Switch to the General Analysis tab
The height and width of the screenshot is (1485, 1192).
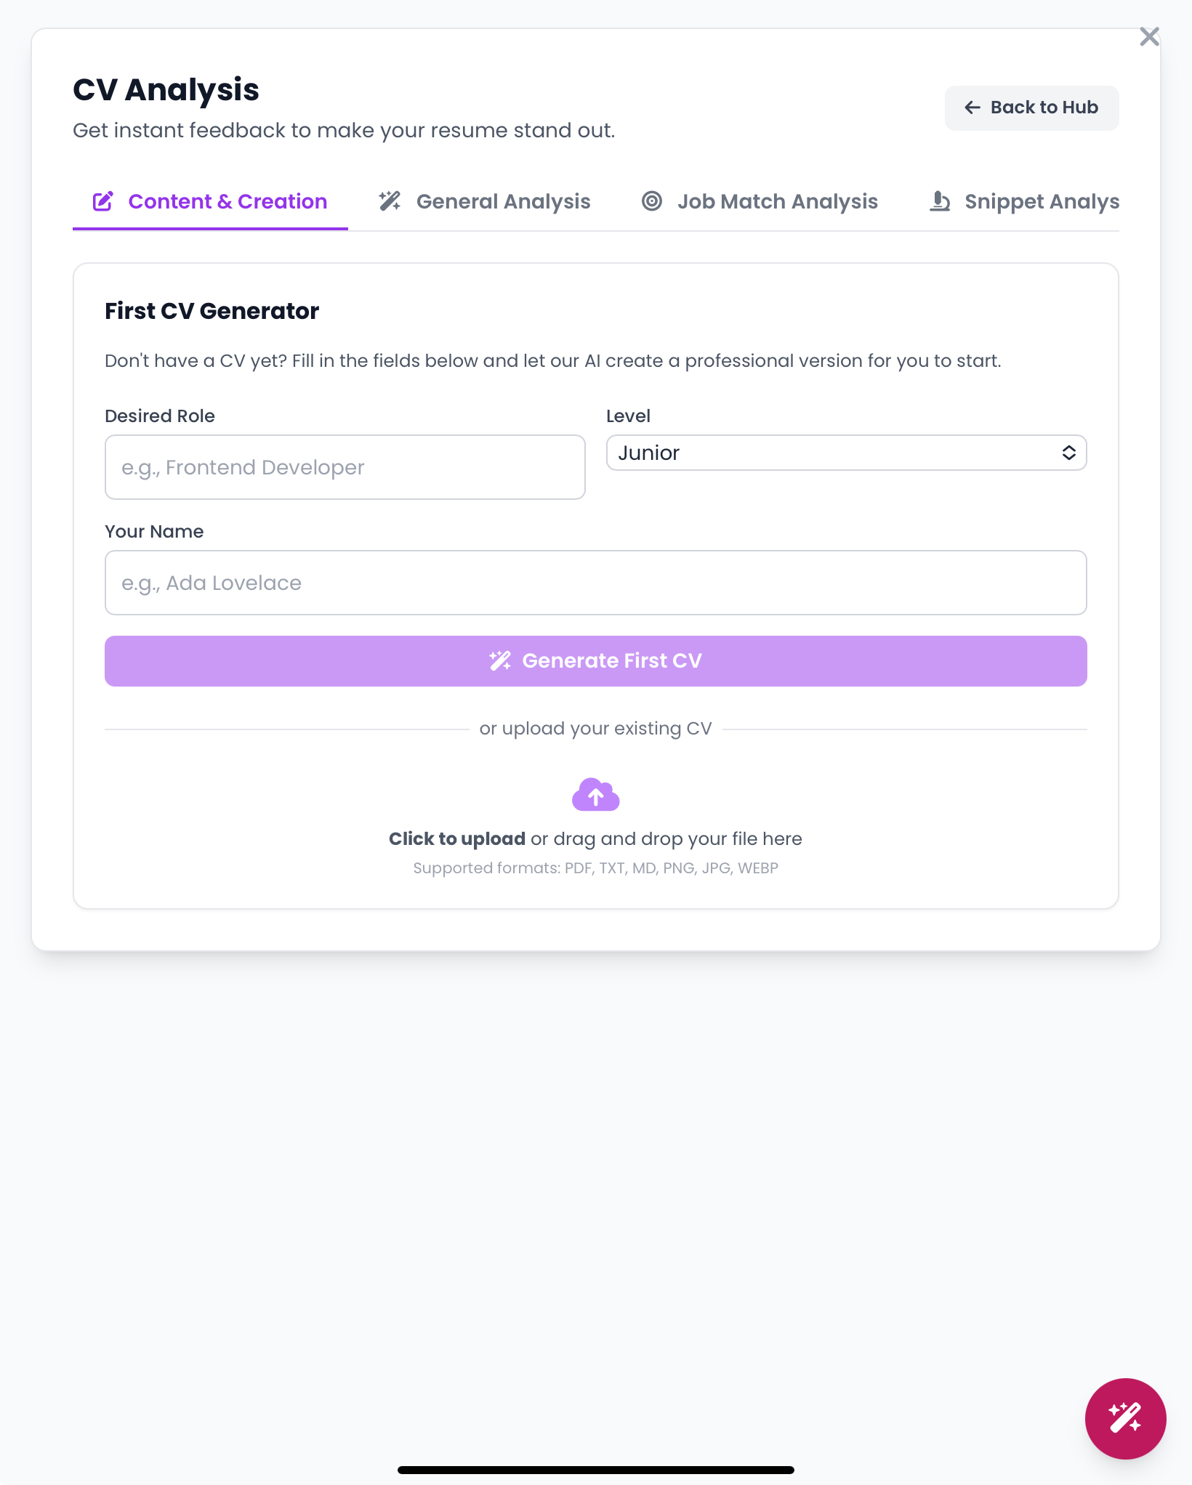(503, 201)
